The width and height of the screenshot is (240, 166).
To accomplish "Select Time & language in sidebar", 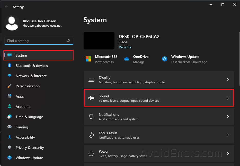I will [29, 117].
